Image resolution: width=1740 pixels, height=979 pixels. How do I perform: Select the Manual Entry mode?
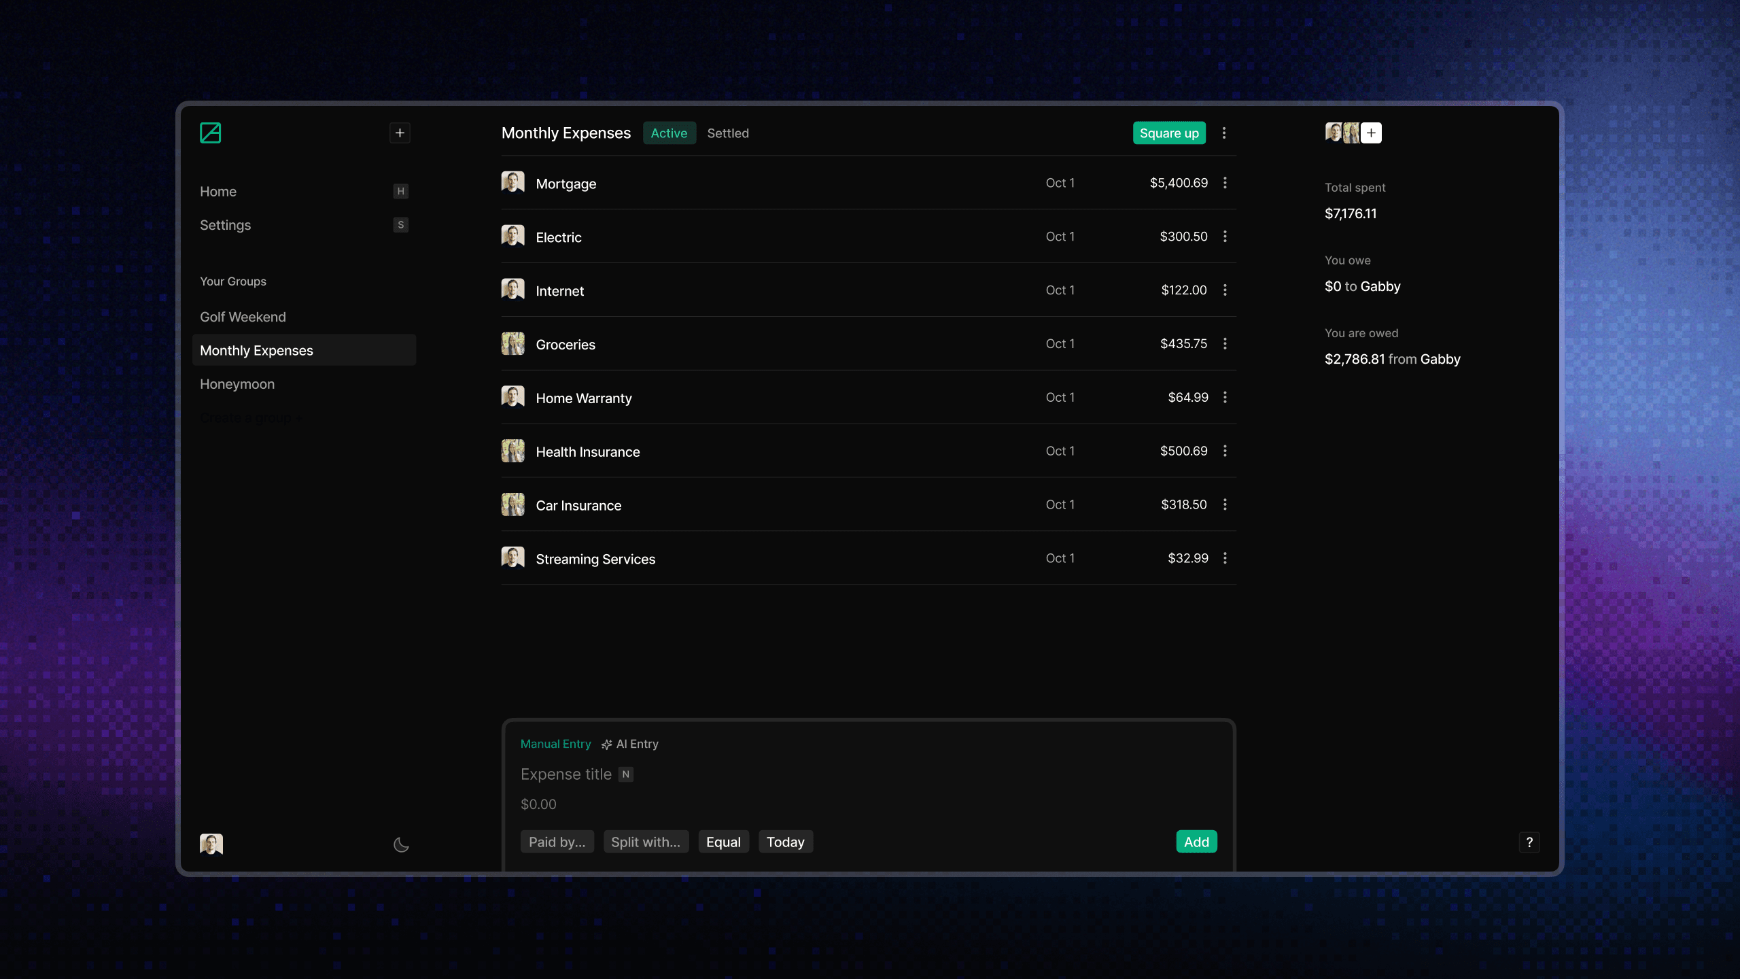555,744
